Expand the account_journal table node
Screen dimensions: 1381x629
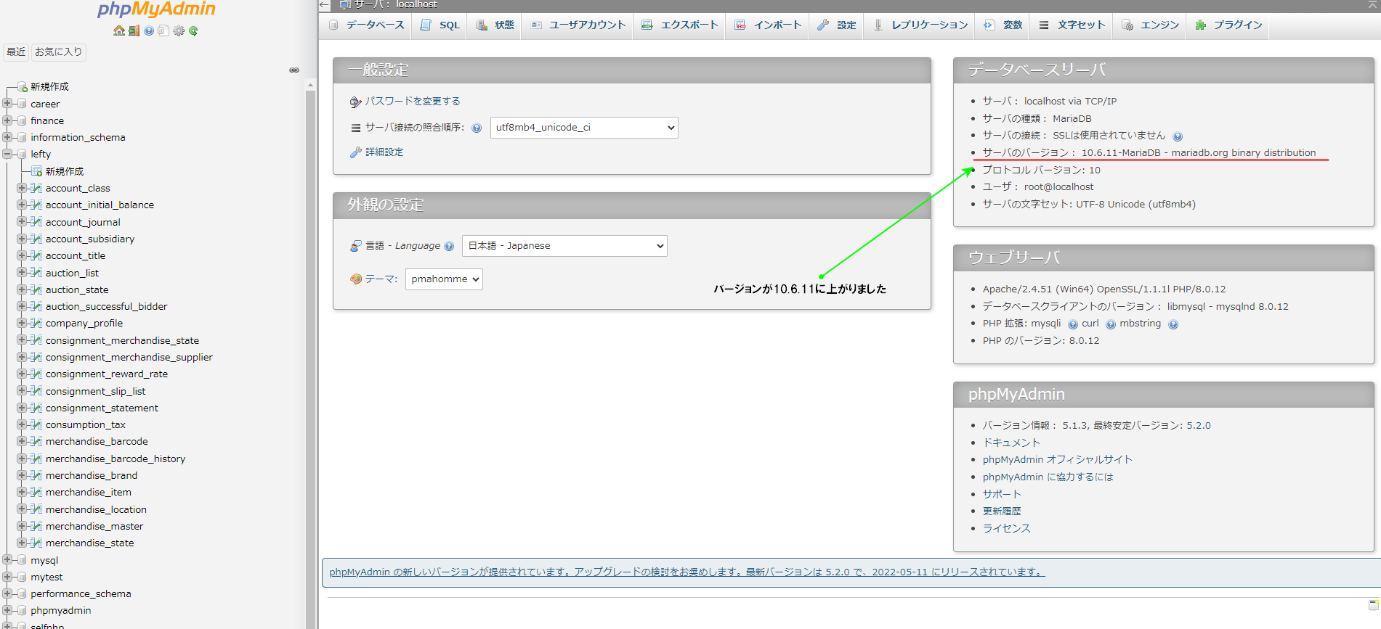[22, 222]
